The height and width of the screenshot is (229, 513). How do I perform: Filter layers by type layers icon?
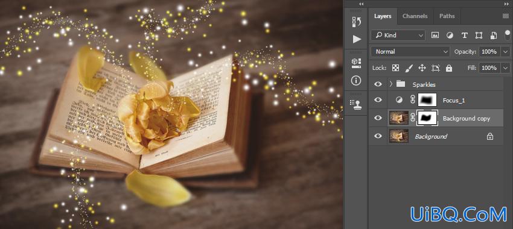(464, 36)
